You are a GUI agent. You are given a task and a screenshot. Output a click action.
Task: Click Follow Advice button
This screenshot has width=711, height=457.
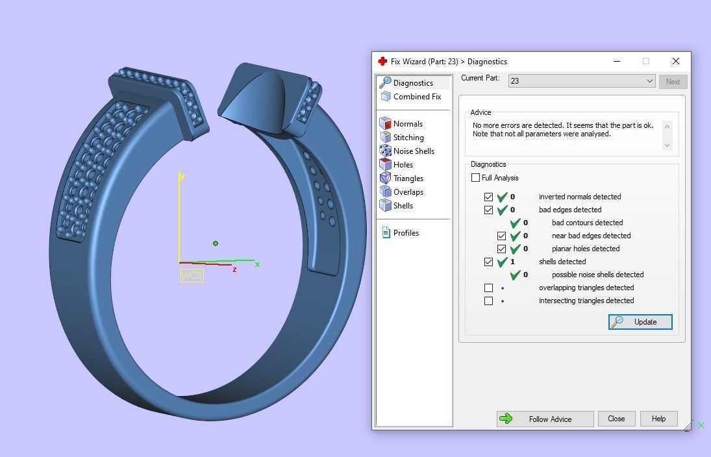545,419
